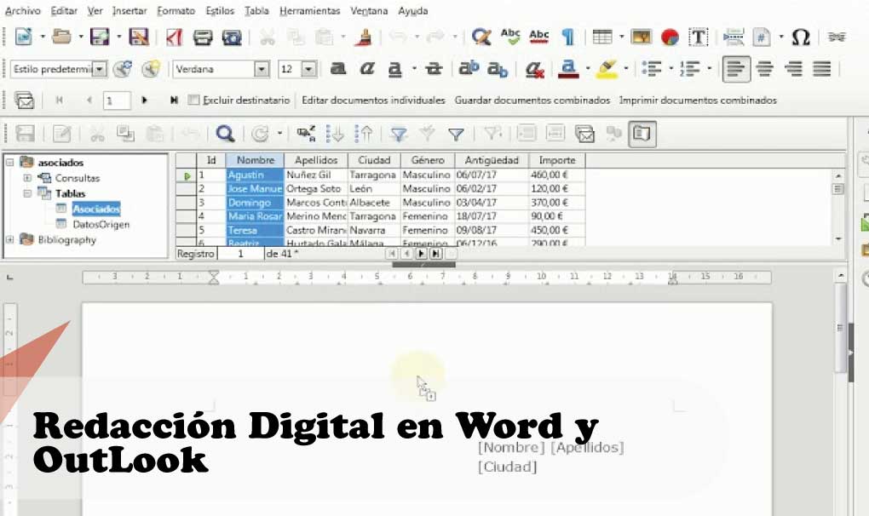This screenshot has height=516, width=869.
Task: Toggle formatting marks pilcrow icon
Action: point(567,37)
